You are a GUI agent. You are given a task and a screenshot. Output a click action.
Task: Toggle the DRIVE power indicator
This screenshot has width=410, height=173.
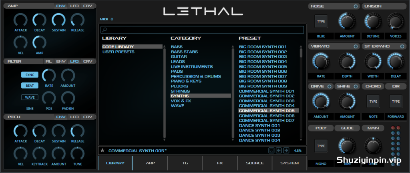329,86
